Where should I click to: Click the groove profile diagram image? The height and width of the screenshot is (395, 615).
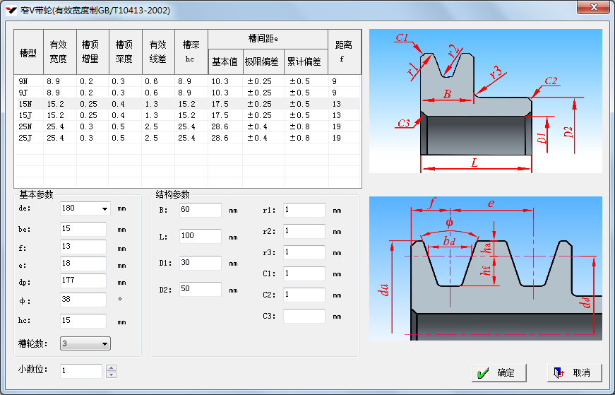click(485, 268)
